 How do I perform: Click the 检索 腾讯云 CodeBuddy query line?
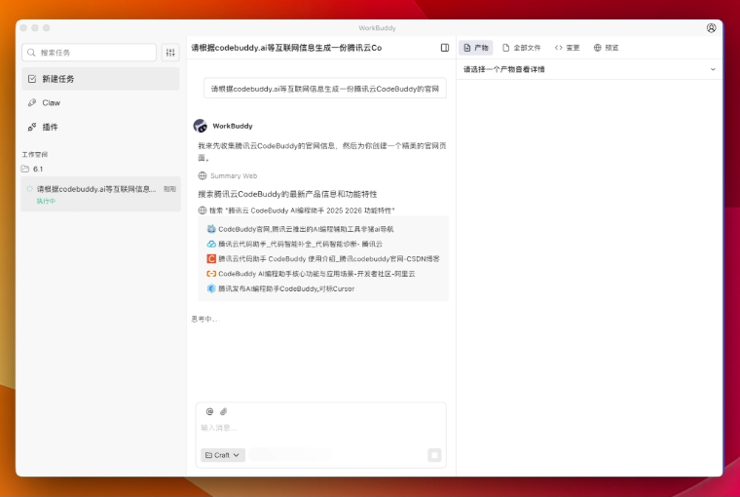[x=302, y=210]
